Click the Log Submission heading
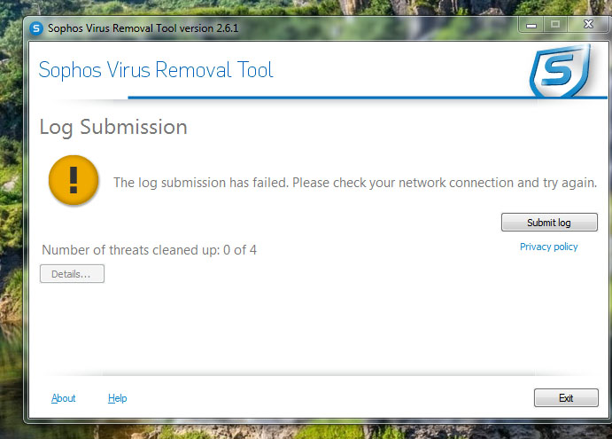The height and width of the screenshot is (439, 612). 113,127
